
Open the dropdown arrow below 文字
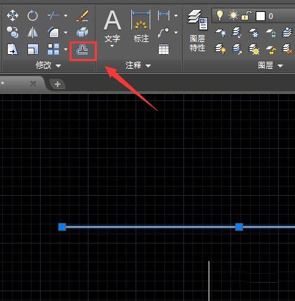click(x=112, y=46)
